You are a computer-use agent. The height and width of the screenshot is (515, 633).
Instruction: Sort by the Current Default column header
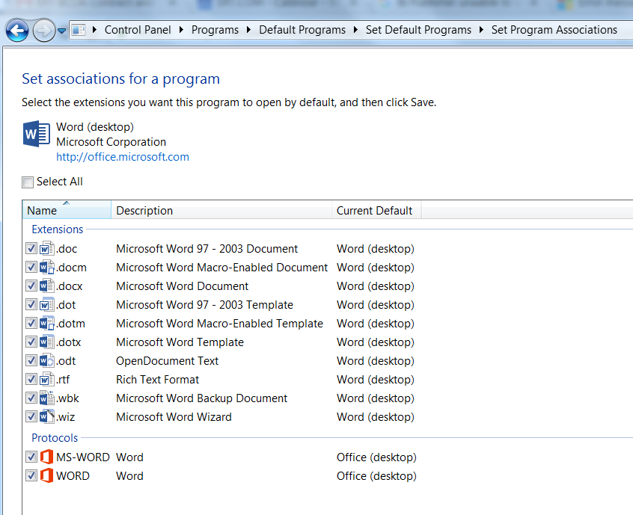coord(376,210)
